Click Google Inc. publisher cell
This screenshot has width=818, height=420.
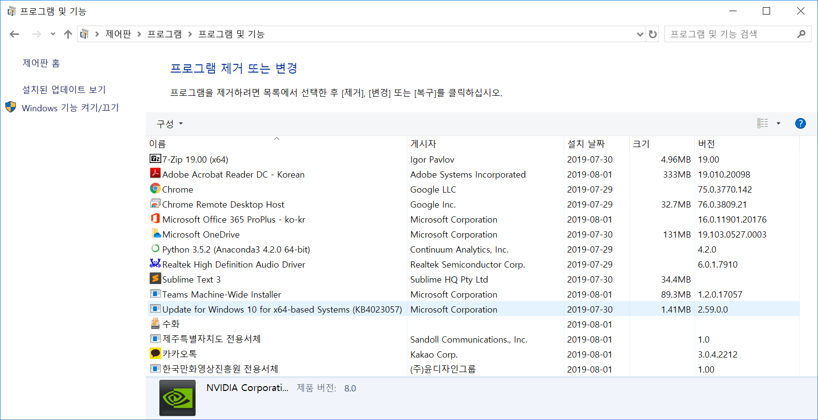click(x=433, y=204)
